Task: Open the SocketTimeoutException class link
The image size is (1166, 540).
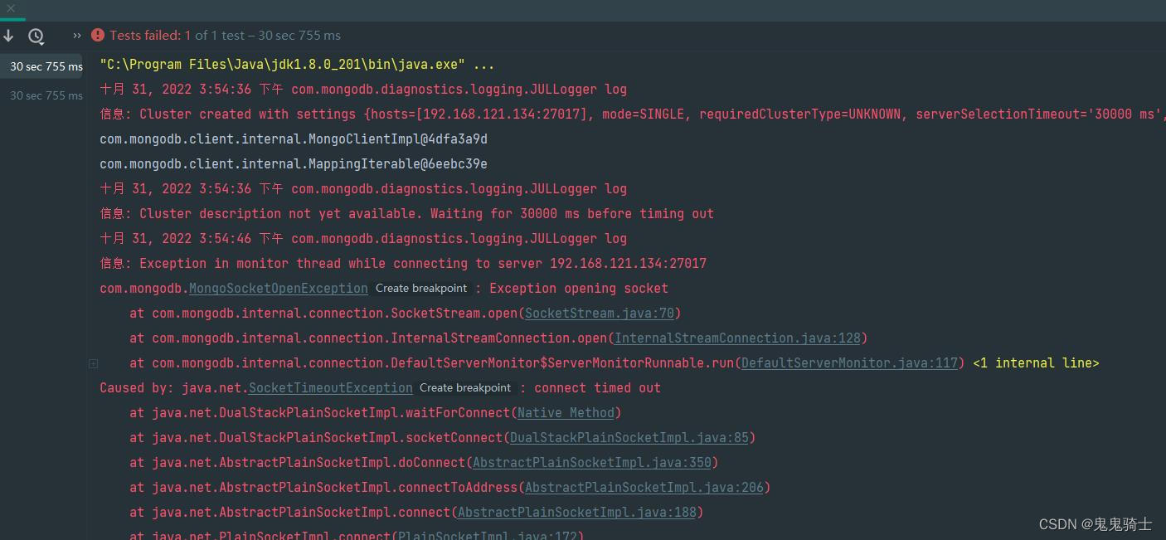Action: pyautogui.click(x=331, y=388)
